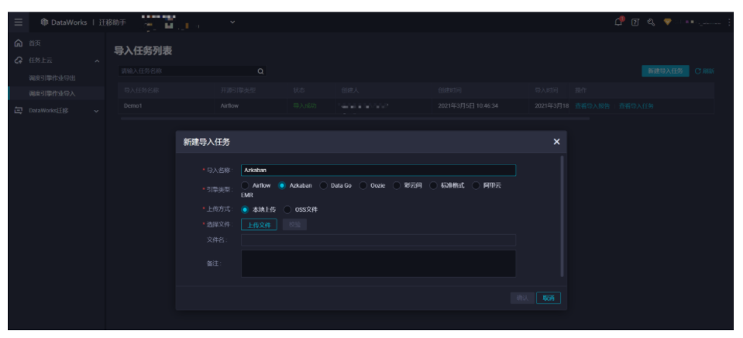Viewport: 743px width, 338px height.
Task: Collapse the 任务上云 sidebar group
Action: point(97,61)
